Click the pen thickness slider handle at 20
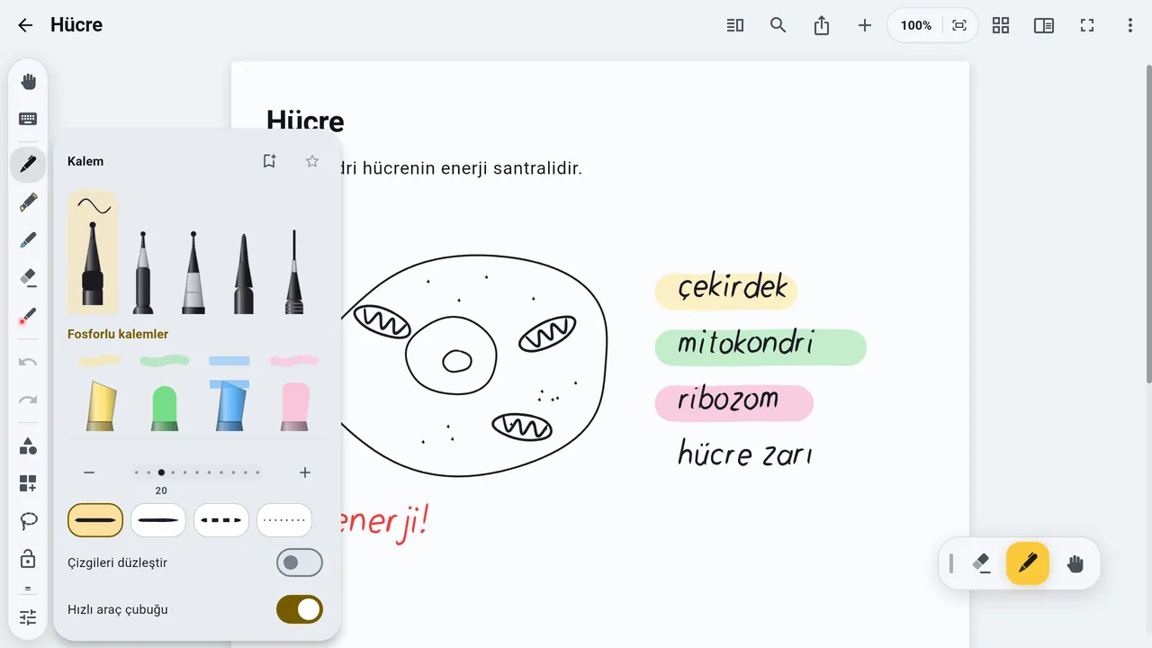The width and height of the screenshot is (1152, 648). click(x=161, y=472)
